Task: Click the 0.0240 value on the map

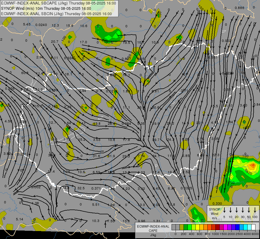Action: coord(41,25)
